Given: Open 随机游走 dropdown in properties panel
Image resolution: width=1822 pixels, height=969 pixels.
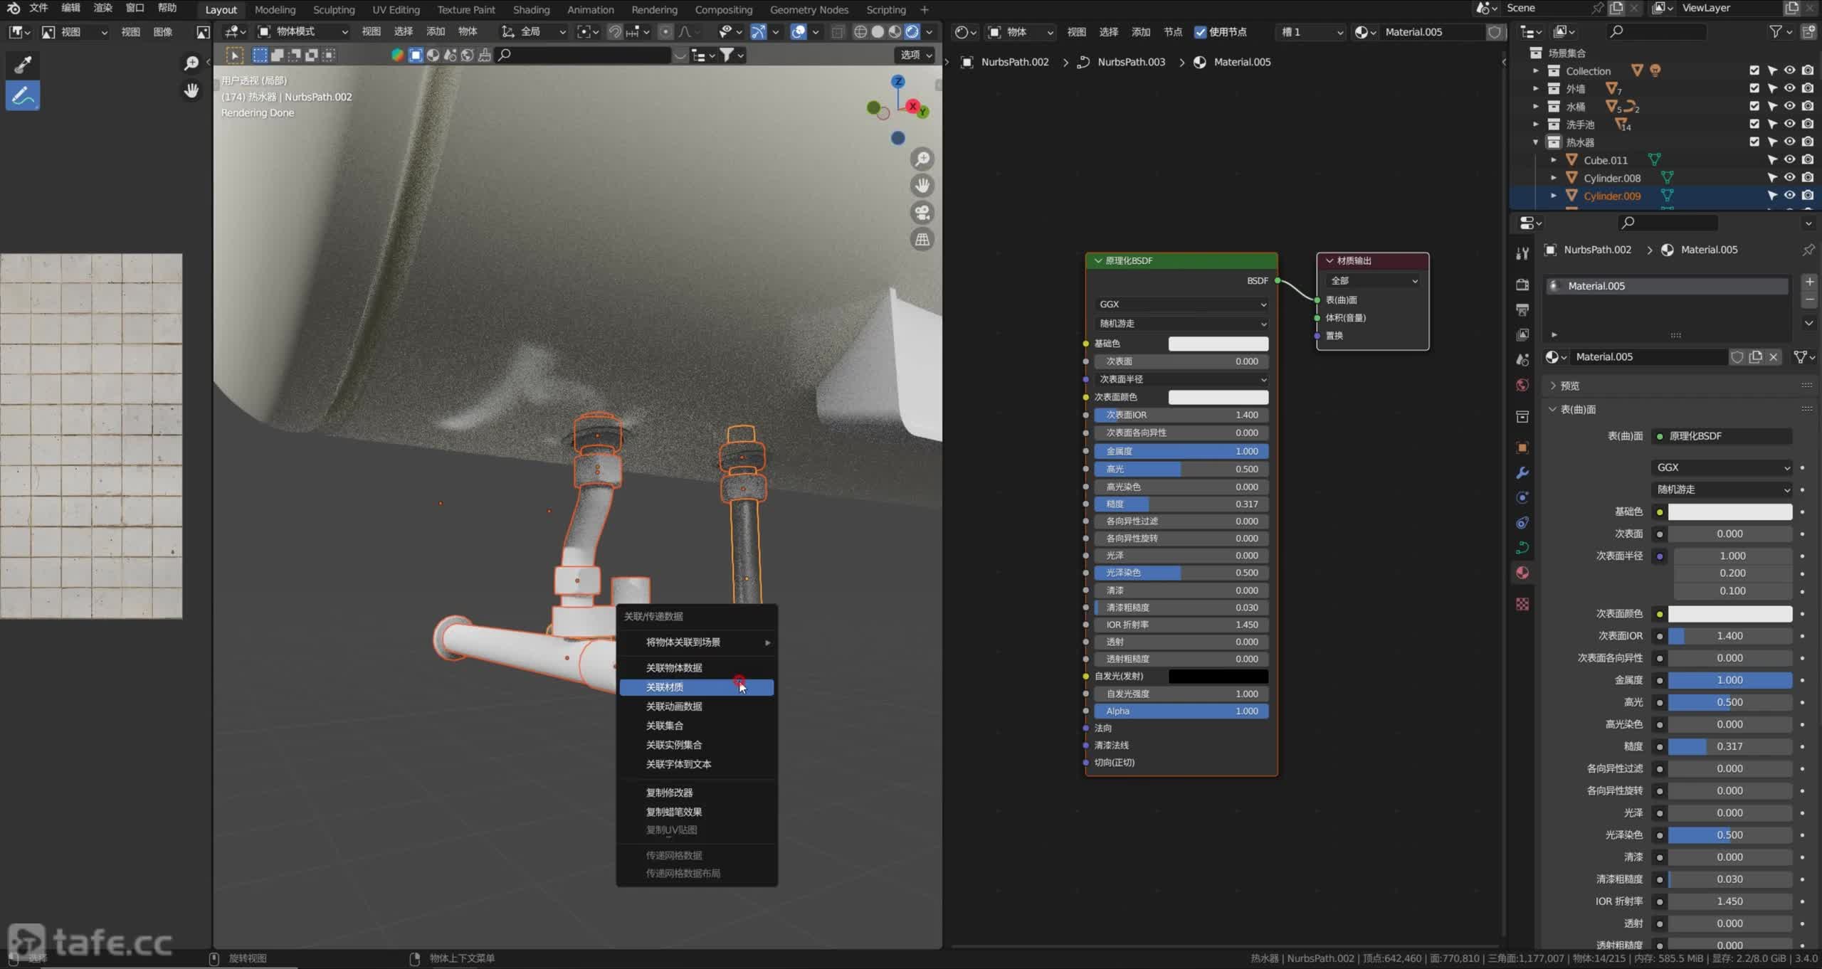Looking at the screenshot, I should pyautogui.click(x=1721, y=489).
